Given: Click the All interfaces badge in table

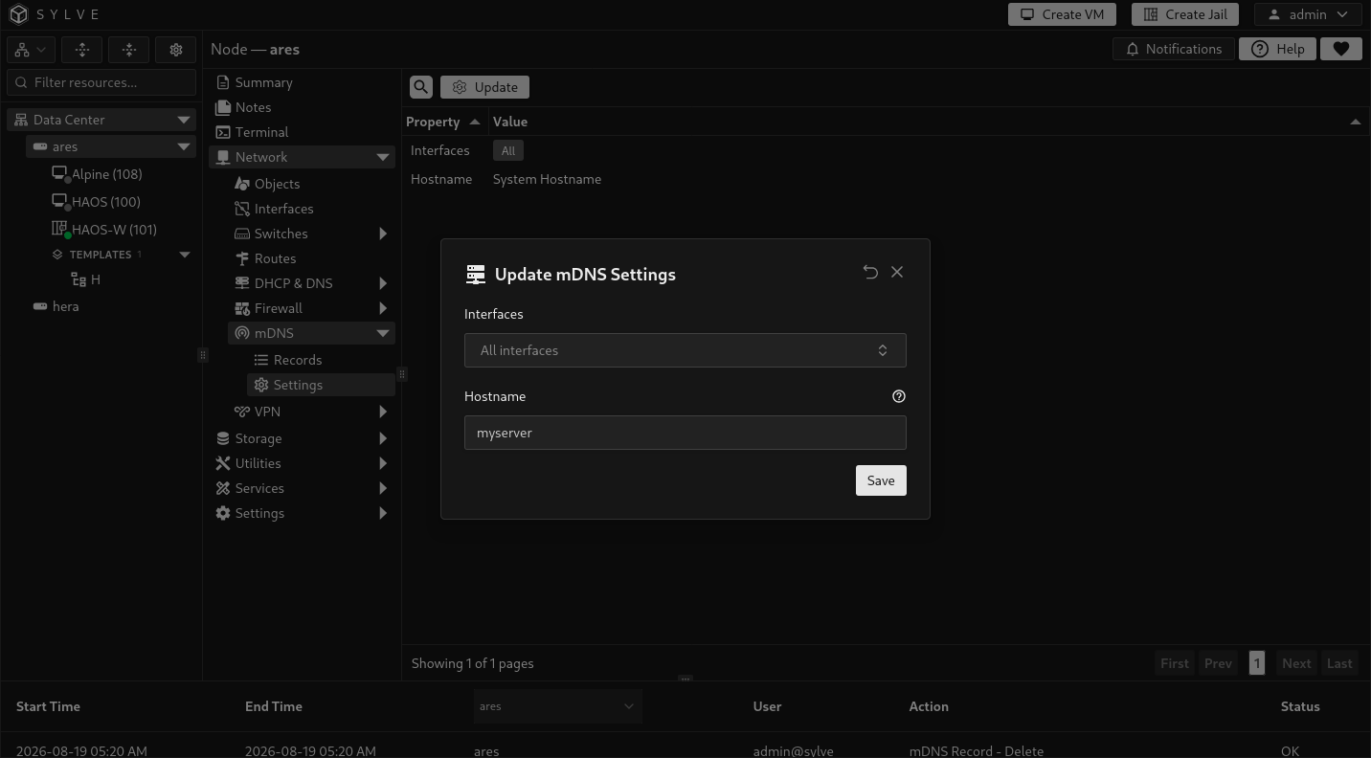Looking at the screenshot, I should (x=508, y=150).
